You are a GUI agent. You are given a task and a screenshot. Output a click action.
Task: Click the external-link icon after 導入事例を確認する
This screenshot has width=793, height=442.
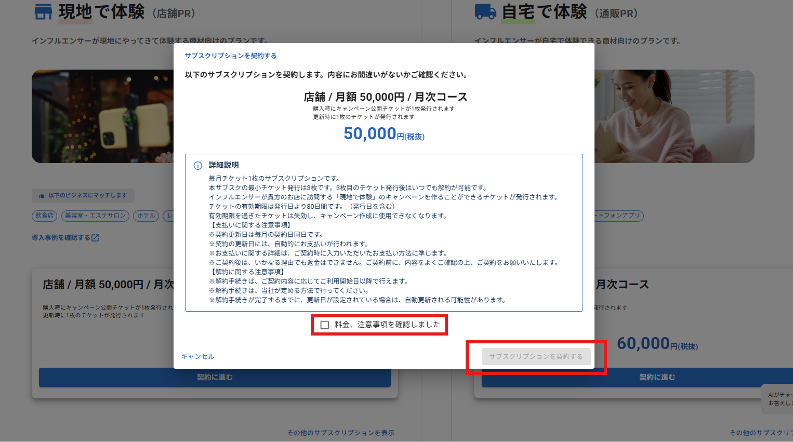coord(95,238)
